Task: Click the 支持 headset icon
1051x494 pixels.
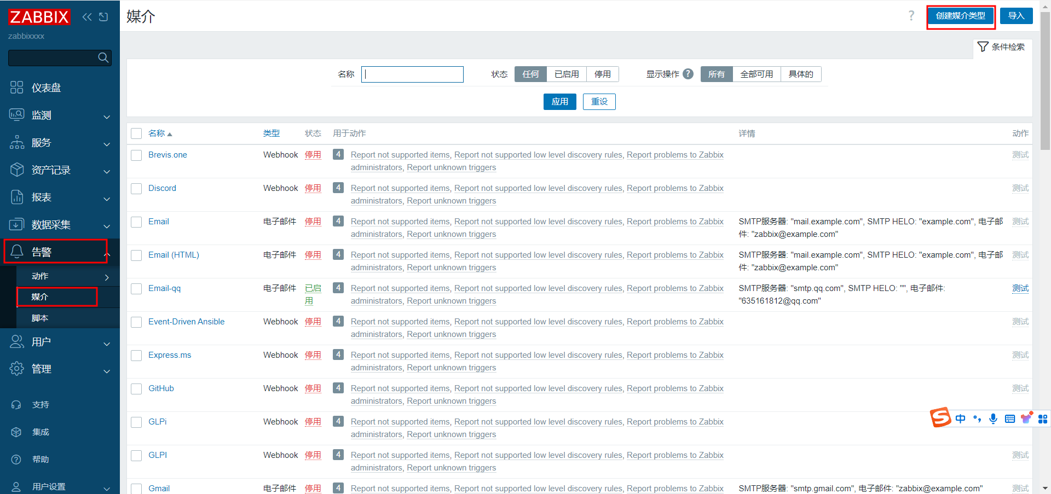Action: coord(16,405)
